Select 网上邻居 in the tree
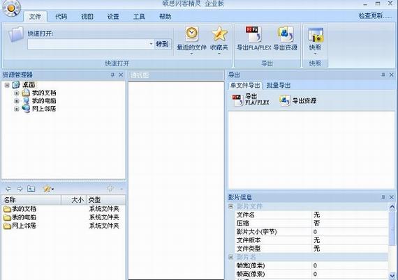Viewport: 398px width, 280px height. (x=44, y=109)
